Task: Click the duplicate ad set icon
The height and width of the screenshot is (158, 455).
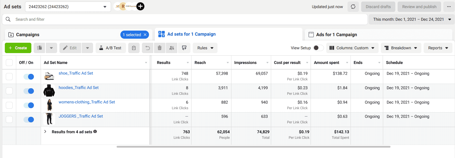Action: (x=39, y=48)
